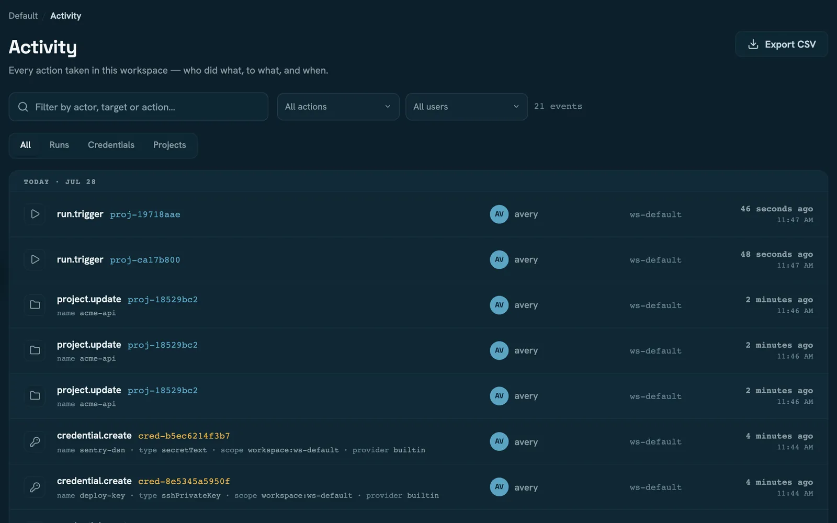Screen dimensions: 837x523
Task: Click run.trigger label for proj-19718aae
Action: click(80, 214)
